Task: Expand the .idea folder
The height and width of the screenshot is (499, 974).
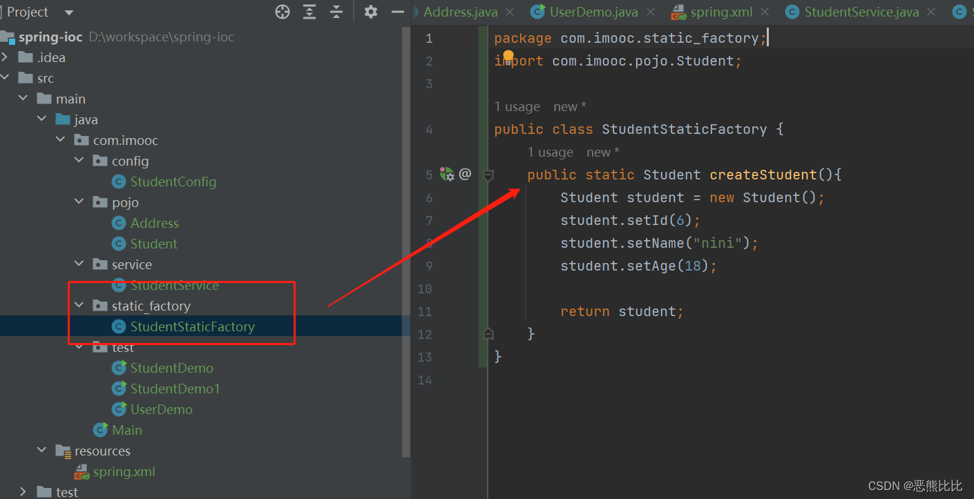Action: click(x=6, y=57)
